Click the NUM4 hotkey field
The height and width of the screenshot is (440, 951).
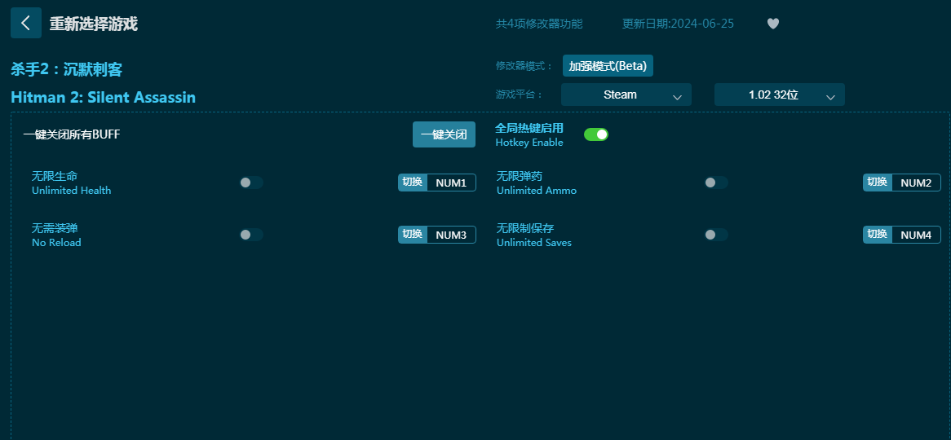pyautogui.click(x=916, y=235)
